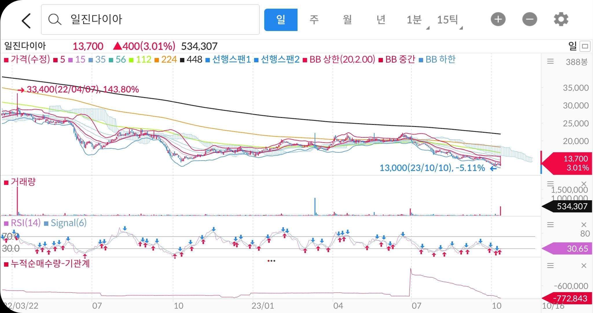Toggle the 35-day moving average legend
Viewport: 593px width, 313px height.
click(x=97, y=60)
